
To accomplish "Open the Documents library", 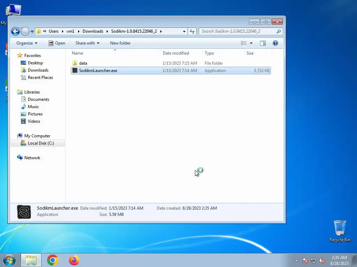I will coord(38,99).
